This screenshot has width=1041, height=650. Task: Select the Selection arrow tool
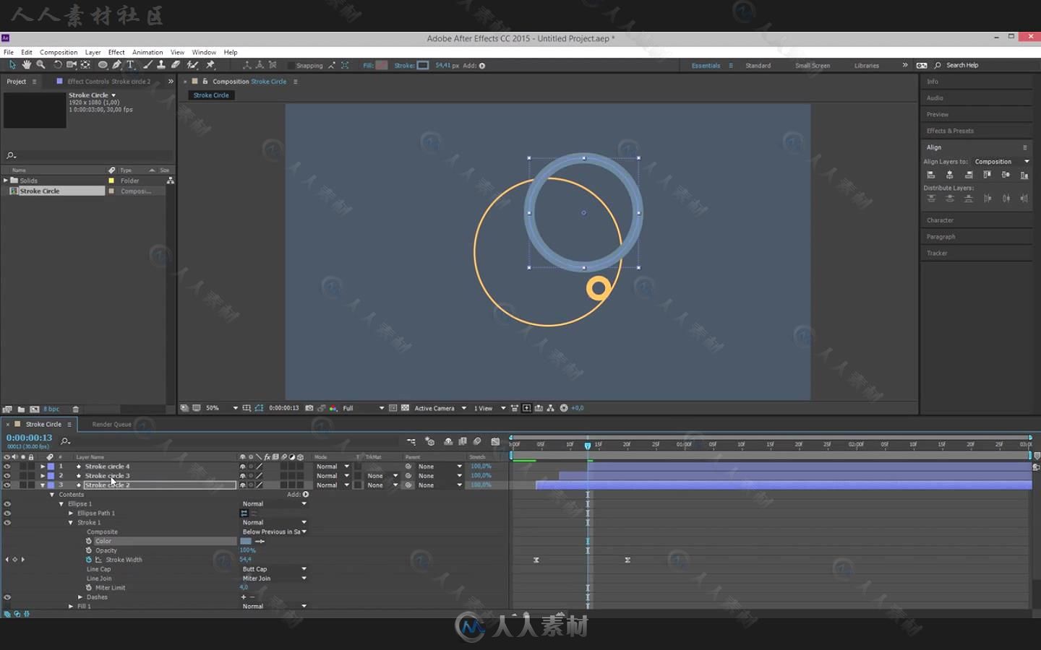point(12,65)
